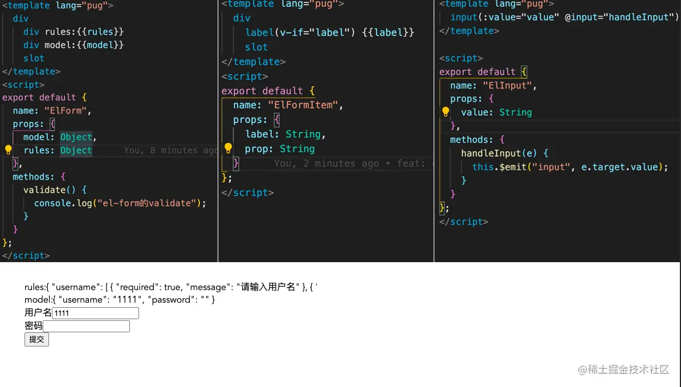Click model: Object prop line
681x387 pixels.
click(60, 137)
